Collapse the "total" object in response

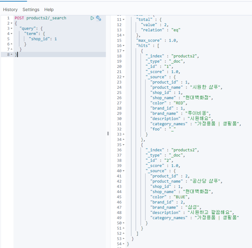click(x=123, y=20)
